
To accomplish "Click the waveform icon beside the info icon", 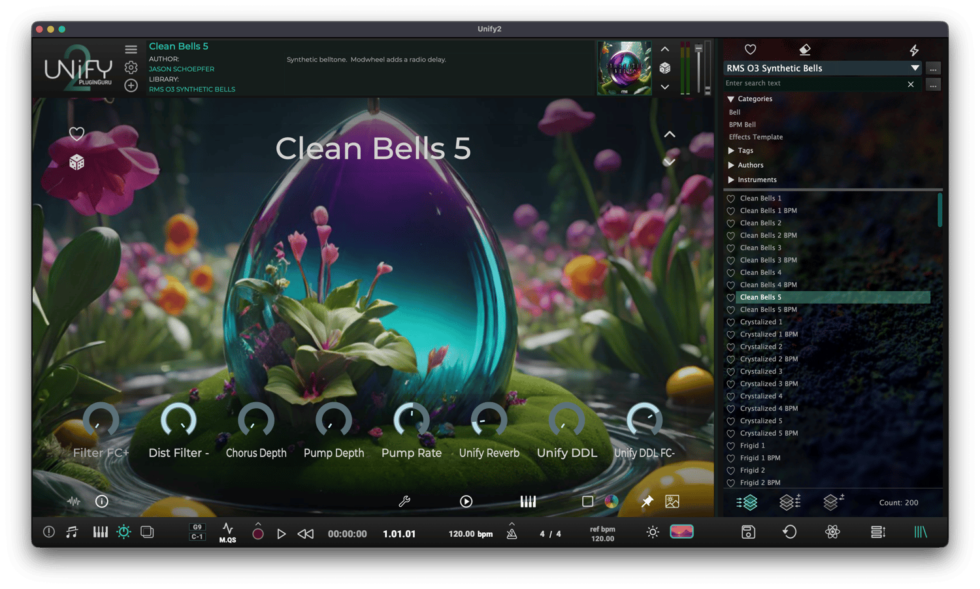I will 74,501.
